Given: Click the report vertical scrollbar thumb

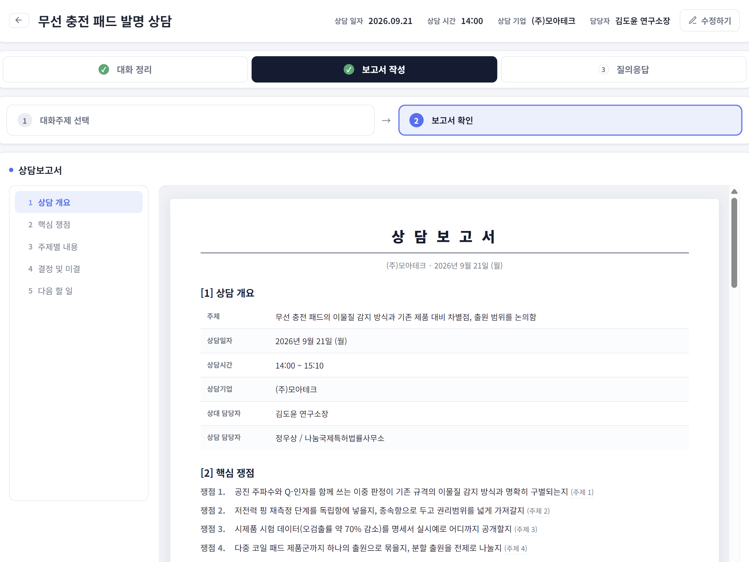Looking at the screenshot, I should coord(734,243).
